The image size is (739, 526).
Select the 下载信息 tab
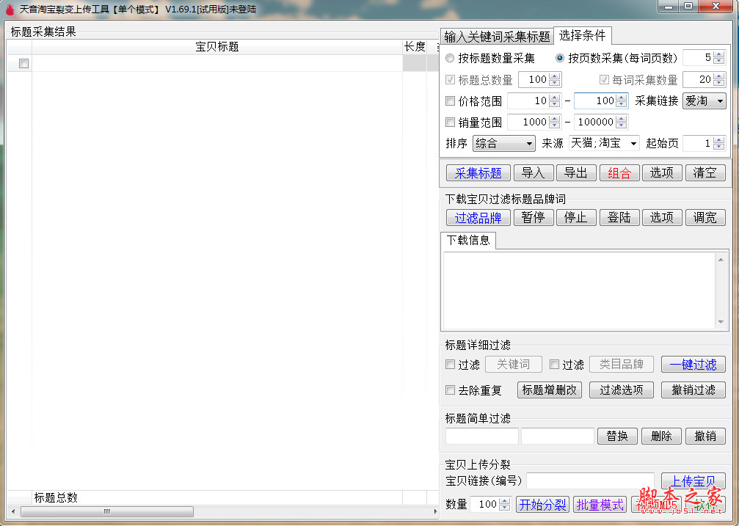(x=468, y=241)
